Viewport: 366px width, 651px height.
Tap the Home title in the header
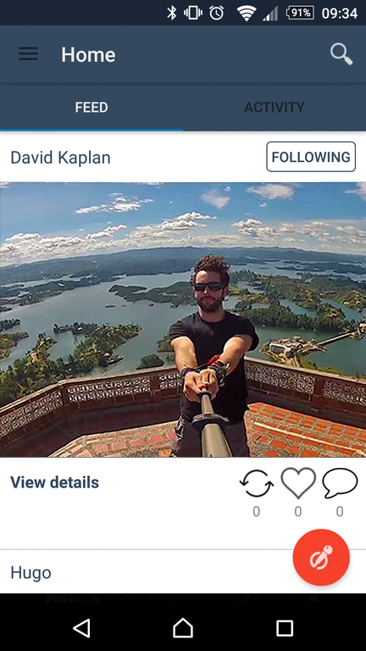coord(88,54)
